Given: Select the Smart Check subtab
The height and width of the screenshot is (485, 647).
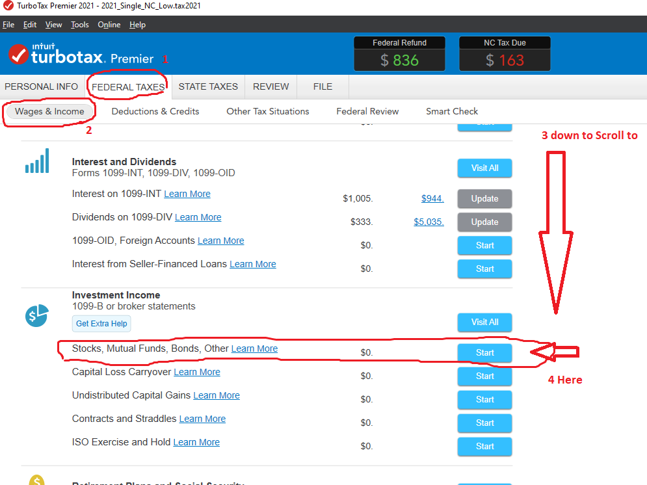Looking at the screenshot, I should click(452, 111).
